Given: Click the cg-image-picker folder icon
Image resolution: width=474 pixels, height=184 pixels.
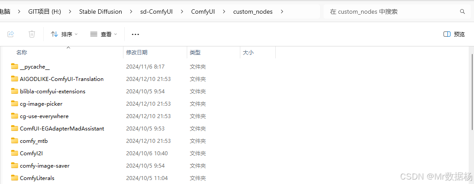Looking at the screenshot, I should (15, 103).
